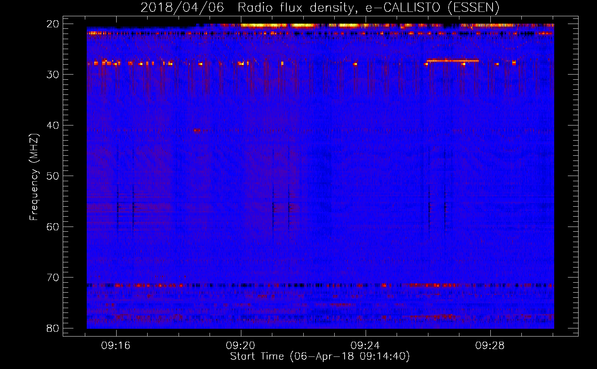Click the small red blob near 41 MHz
The image size is (597, 369).
coord(197,130)
